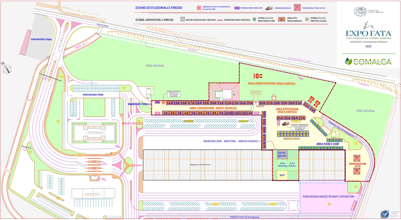Select stand 31A
The width and height of the screenshot is (401, 220).
tap(299, 103)
